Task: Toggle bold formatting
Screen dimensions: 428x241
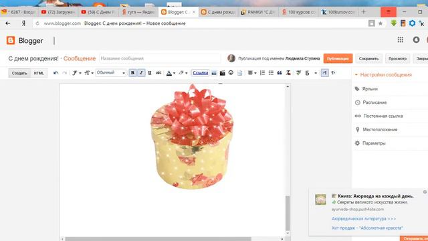Action: 132,73
